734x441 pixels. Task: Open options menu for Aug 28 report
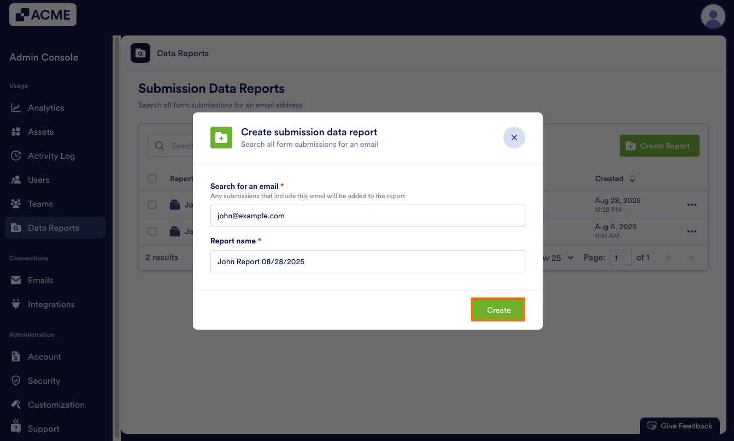pyautogui.click(x=691, y=205)
